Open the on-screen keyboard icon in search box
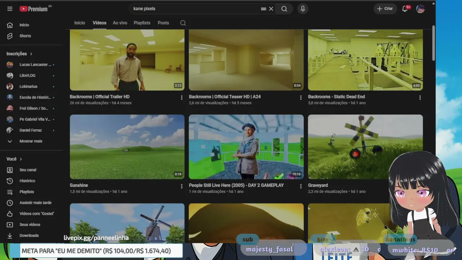The image size is (462, 260). (263, 9)
